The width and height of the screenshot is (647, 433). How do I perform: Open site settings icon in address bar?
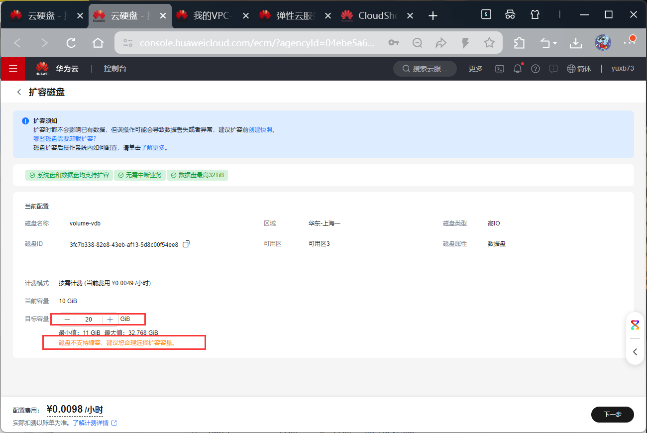click(128, 43)
